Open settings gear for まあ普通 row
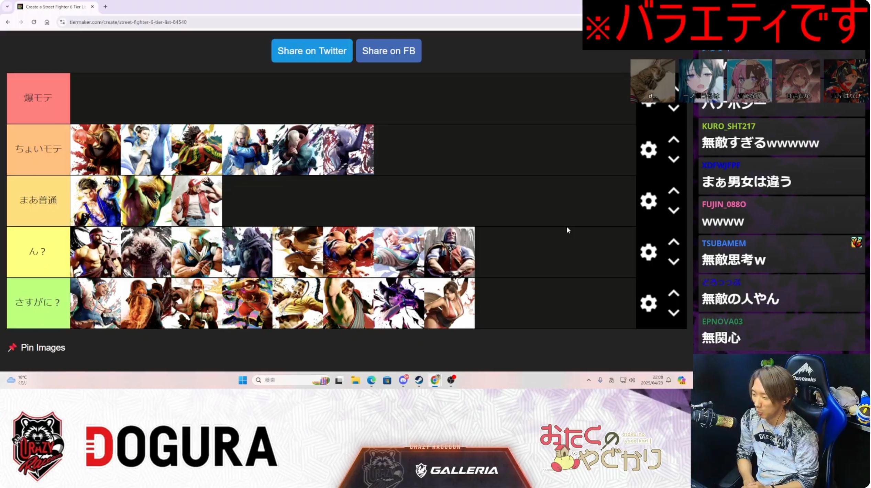 (x=648, y=201)
